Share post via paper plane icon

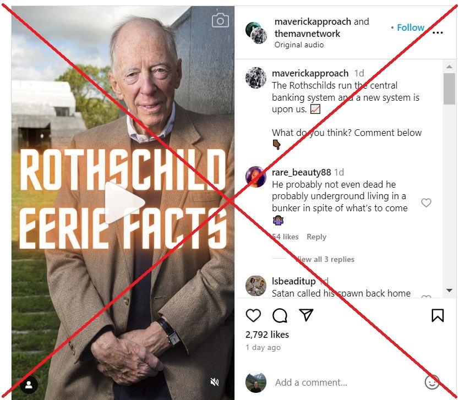306,315
